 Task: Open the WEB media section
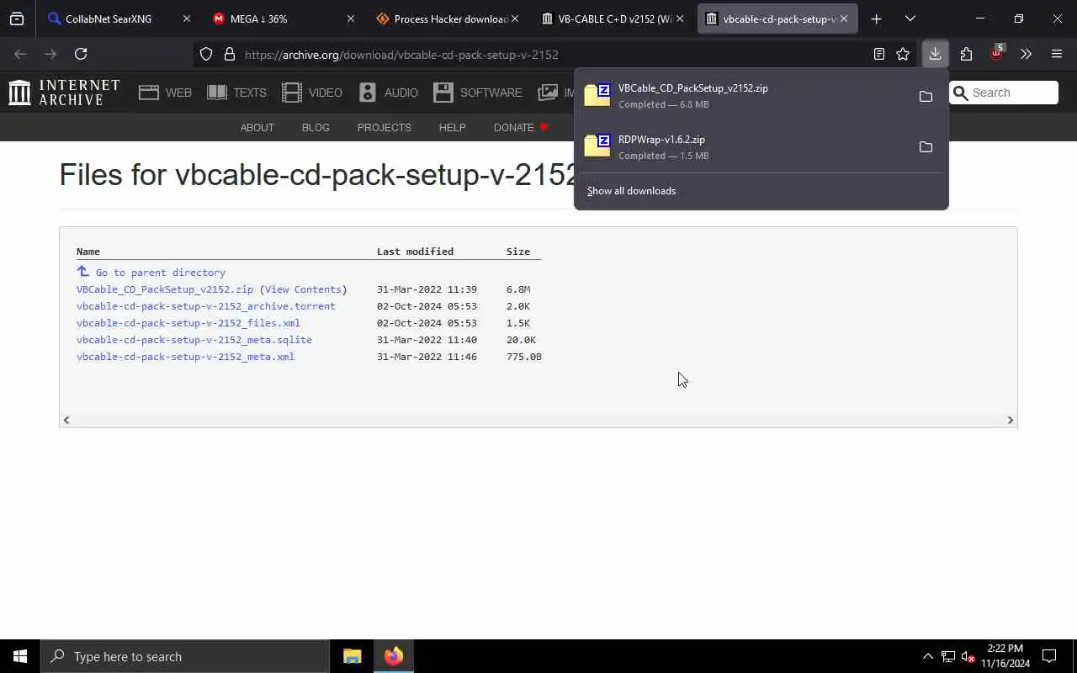[x=166, y=93]
